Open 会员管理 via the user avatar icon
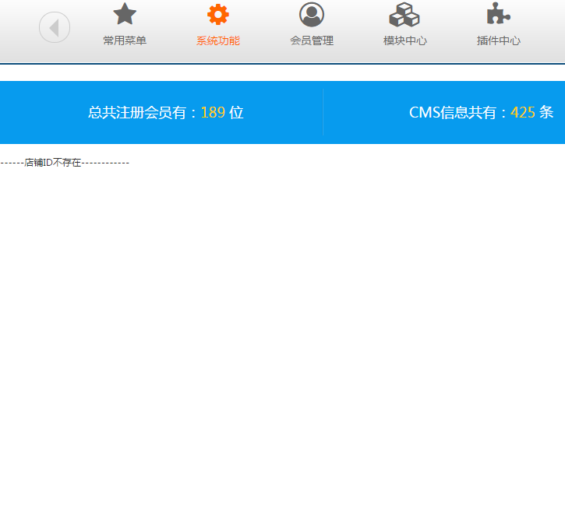 pyautogui.click(x=312, y=14)
